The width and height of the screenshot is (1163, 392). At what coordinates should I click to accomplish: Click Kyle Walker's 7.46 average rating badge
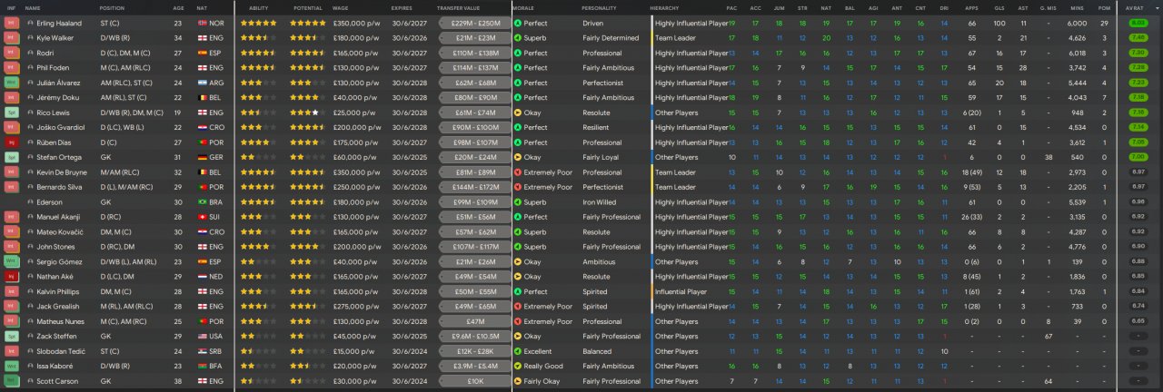[x=1138, y=38]
